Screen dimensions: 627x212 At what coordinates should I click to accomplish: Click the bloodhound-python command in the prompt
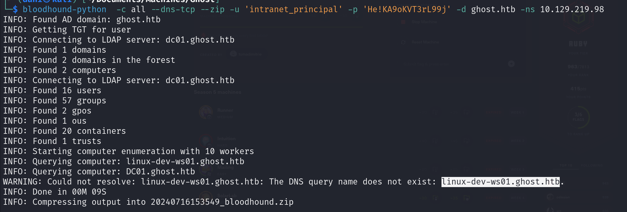pyautogui.click(x=64, y=9)
